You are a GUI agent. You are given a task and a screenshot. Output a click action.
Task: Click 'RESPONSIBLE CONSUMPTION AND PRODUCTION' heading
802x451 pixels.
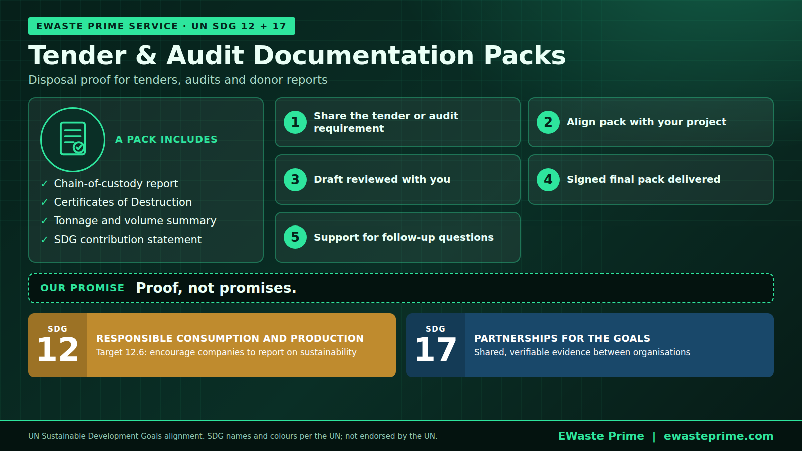[x=230, y=339]
